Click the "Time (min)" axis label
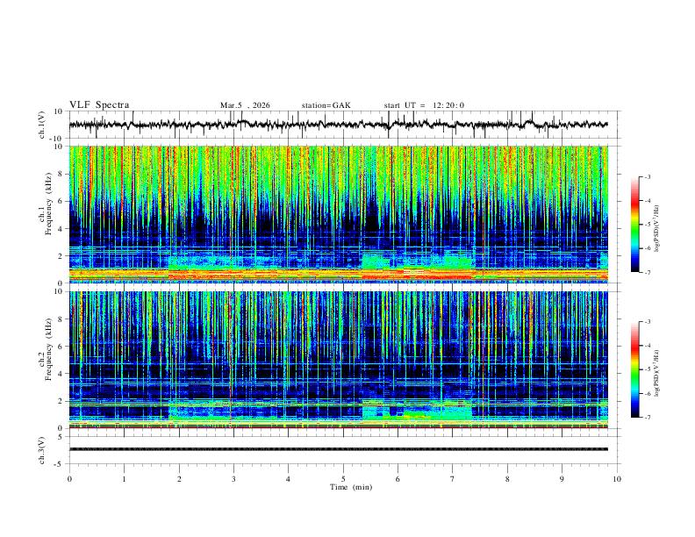This screenshot has width=695, height=537. [351, 487]
